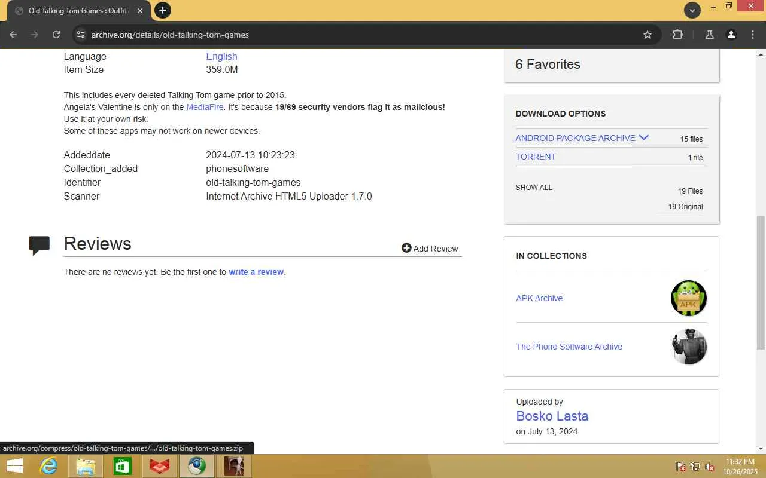Open the tab search dropdown
This screenshot has width=766, height=478.
(x=692, y=10)
